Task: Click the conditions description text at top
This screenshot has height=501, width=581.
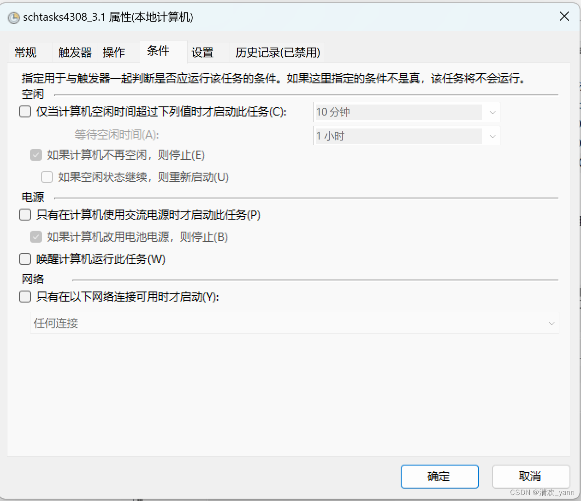Action: pos(273,79)
